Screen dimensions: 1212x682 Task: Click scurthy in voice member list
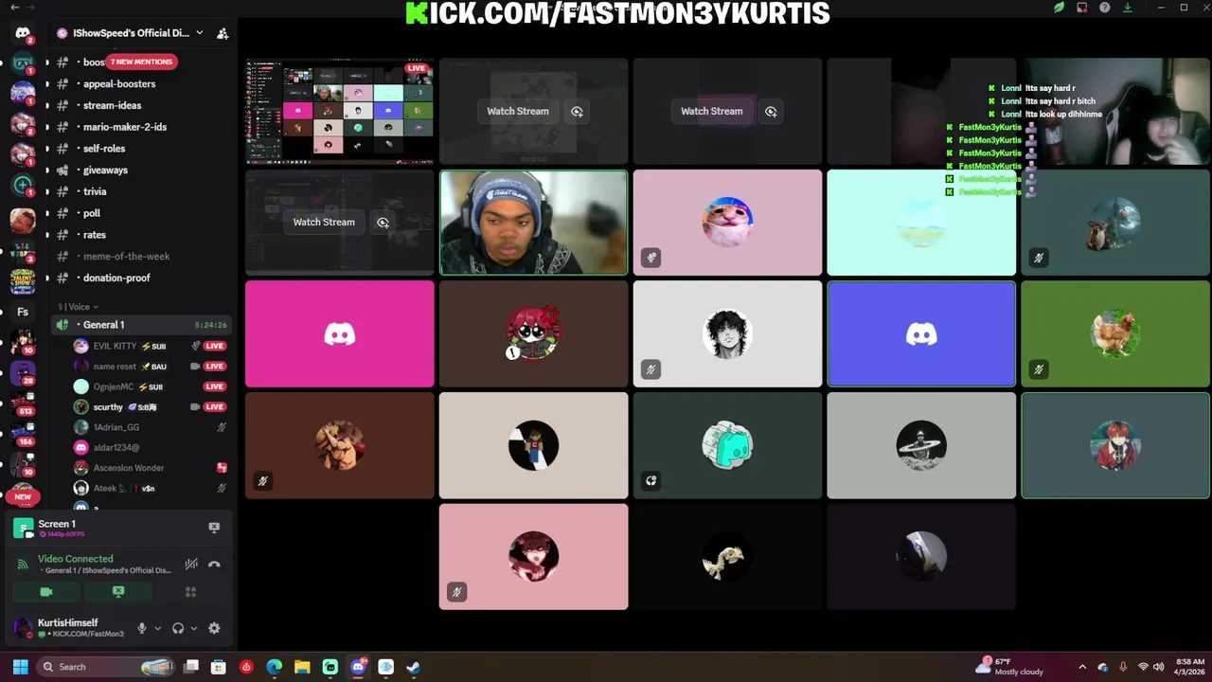point(150,407)
